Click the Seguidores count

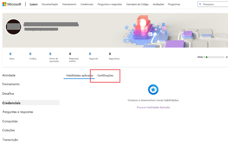click(x=110, y=54)
